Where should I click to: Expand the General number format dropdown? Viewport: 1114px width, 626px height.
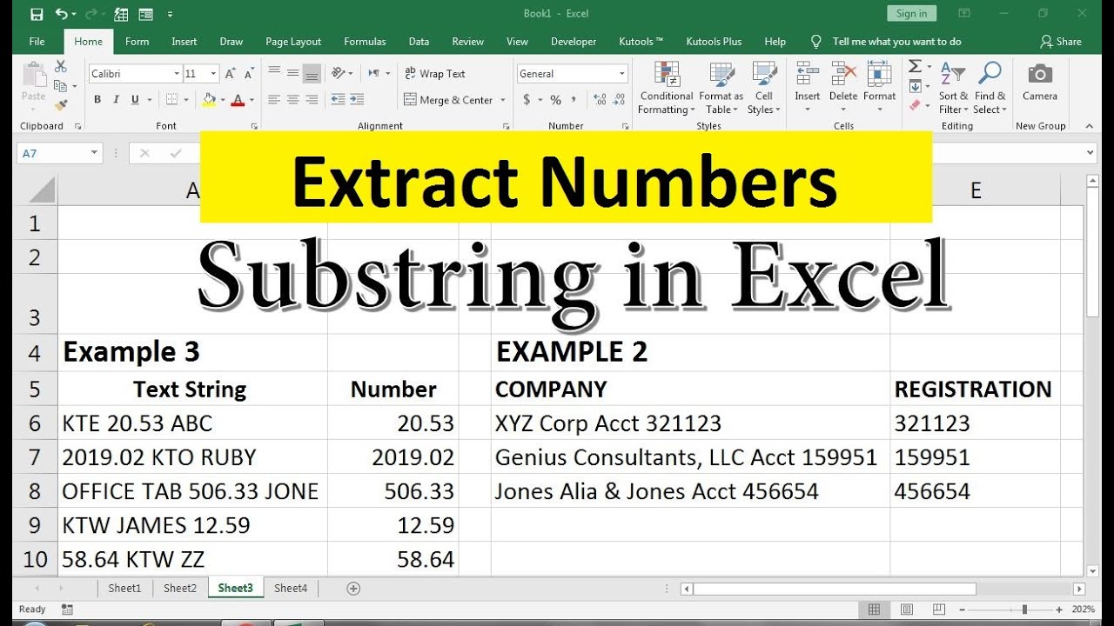[621, 74]
